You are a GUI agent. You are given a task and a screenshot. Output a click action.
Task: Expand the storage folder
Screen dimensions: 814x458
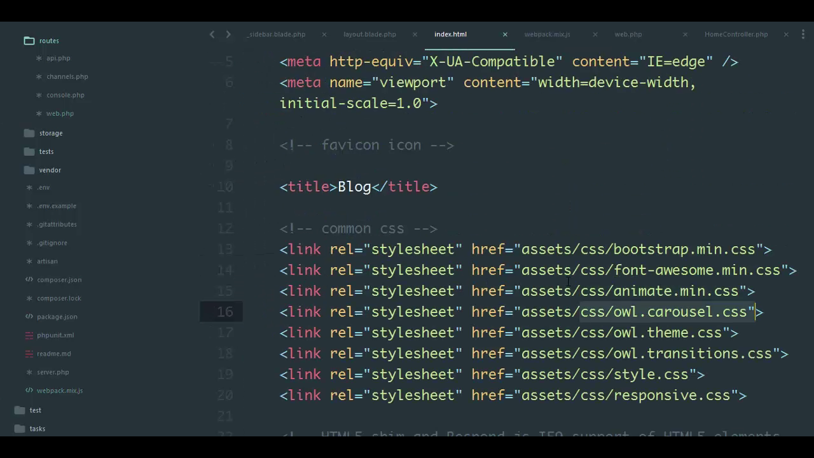coord(51,133)
